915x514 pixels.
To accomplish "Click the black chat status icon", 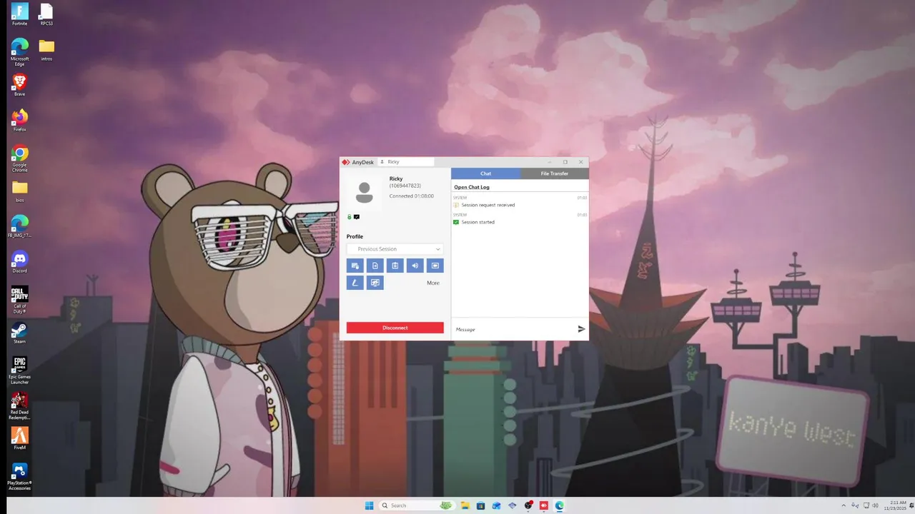I will (x=357, y=217).
